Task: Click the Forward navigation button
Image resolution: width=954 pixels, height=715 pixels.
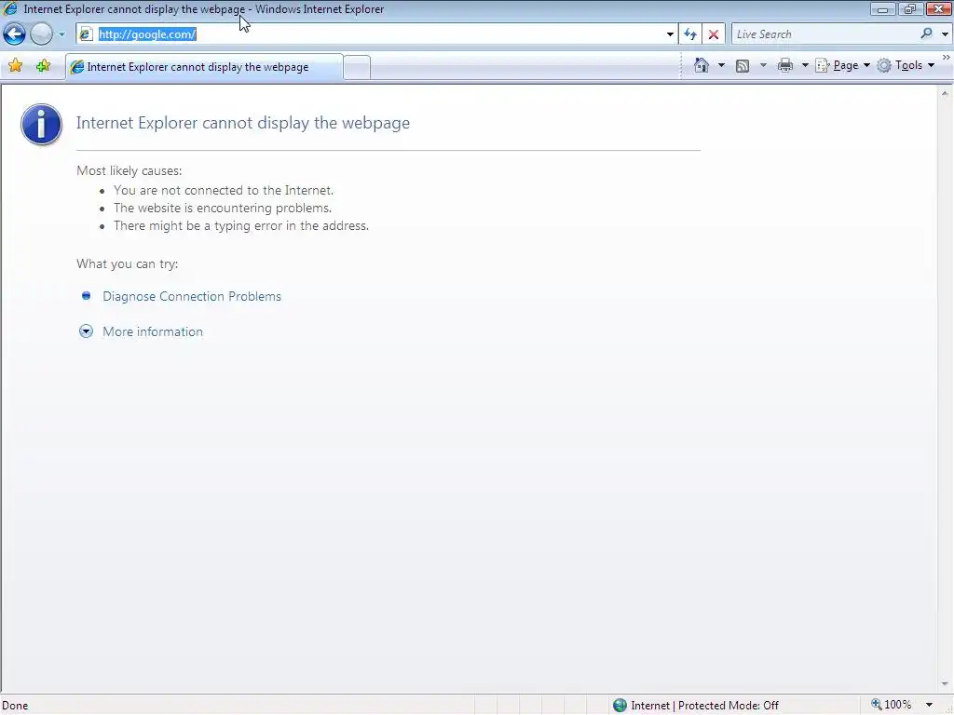Action: coord(41,34)
